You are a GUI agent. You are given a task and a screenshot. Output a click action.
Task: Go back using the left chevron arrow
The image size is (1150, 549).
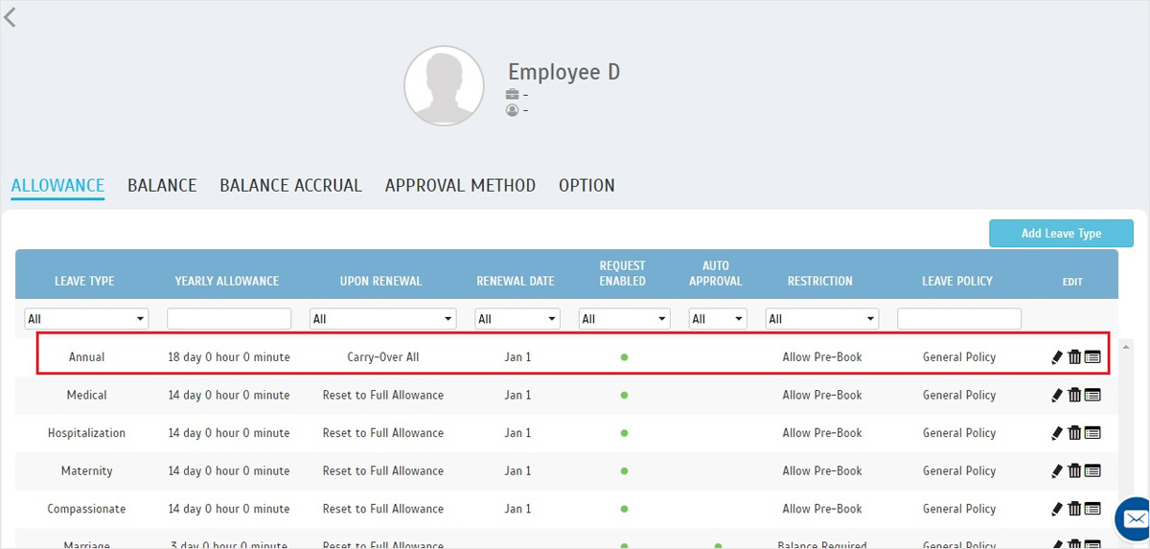pos(11,16)
